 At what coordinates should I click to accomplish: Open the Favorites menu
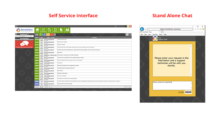click(155, 34)
